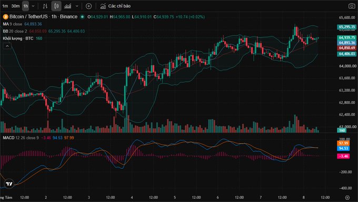
Task: Click the 160 volume value label on axis
Action: tap(342, 130)
